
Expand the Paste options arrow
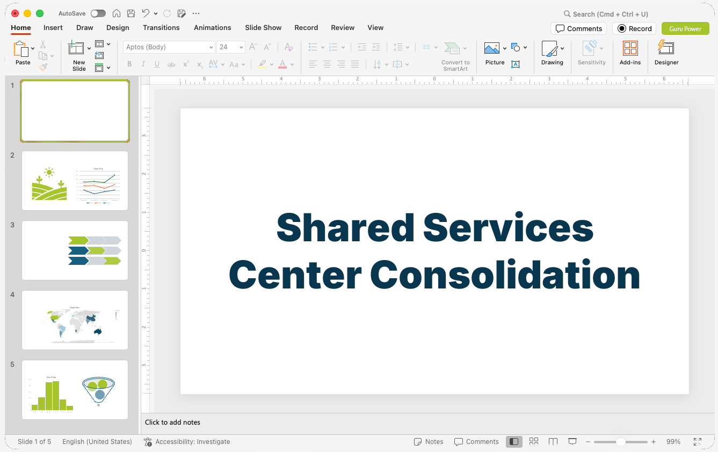click(33, 48)
